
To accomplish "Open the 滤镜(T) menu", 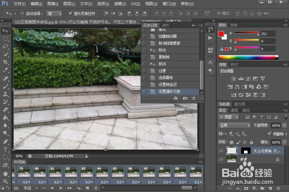I will pyautogui.click(x=120, y=4).
